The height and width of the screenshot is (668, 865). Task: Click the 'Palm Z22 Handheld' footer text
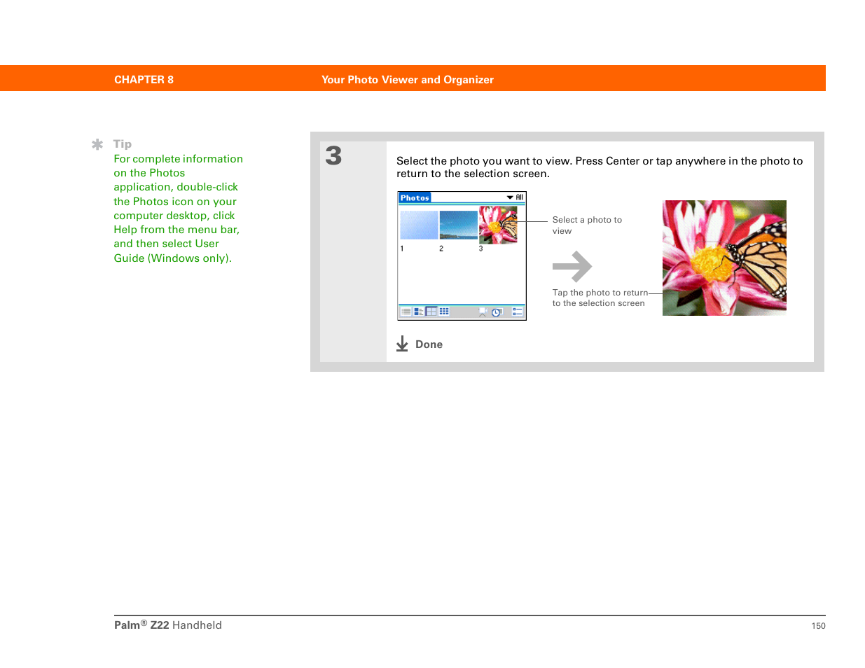coord(168,625)
